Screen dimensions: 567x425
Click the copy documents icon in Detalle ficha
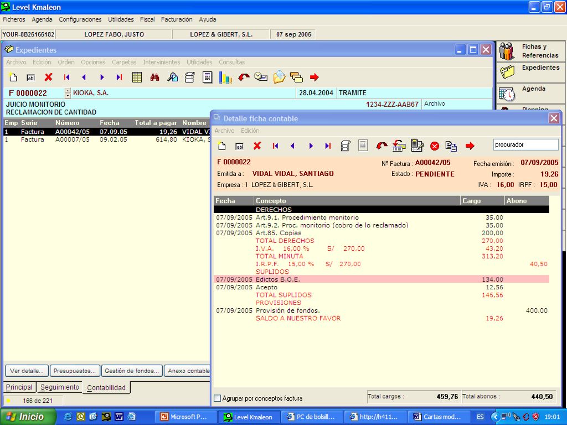point(451,146)
